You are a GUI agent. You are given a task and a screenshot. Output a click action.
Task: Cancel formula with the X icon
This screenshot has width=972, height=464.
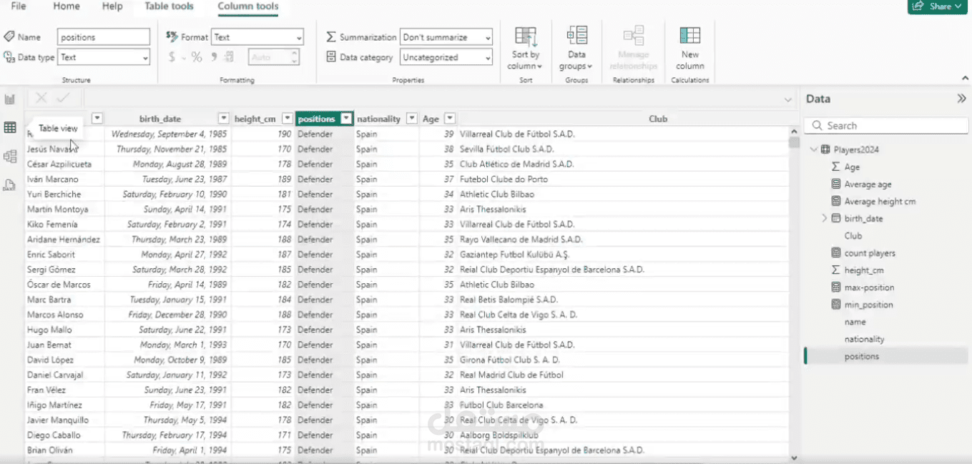(x=41, y=99)
